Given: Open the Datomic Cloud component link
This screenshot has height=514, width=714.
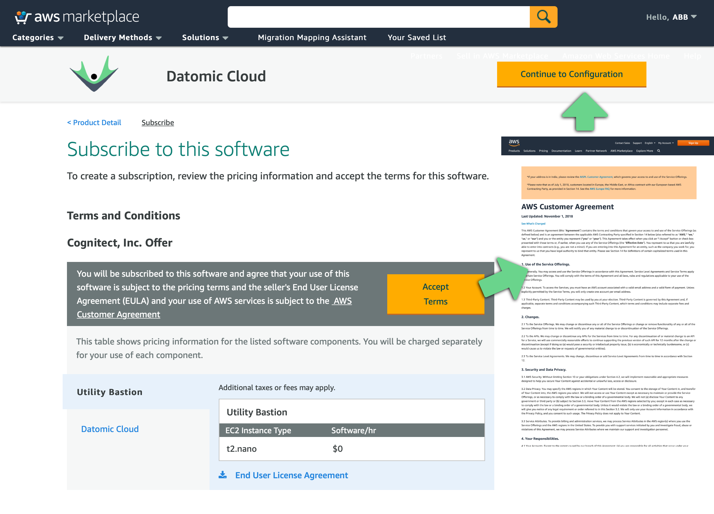Looking at the screenshot, I should click(110, 429).
